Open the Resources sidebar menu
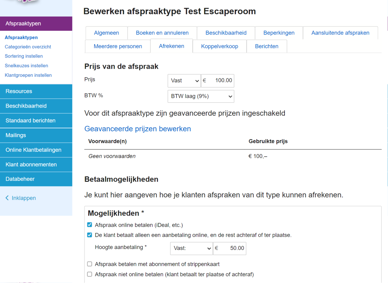This screenshot has width=388, height=283. click(x=36, y=91)
